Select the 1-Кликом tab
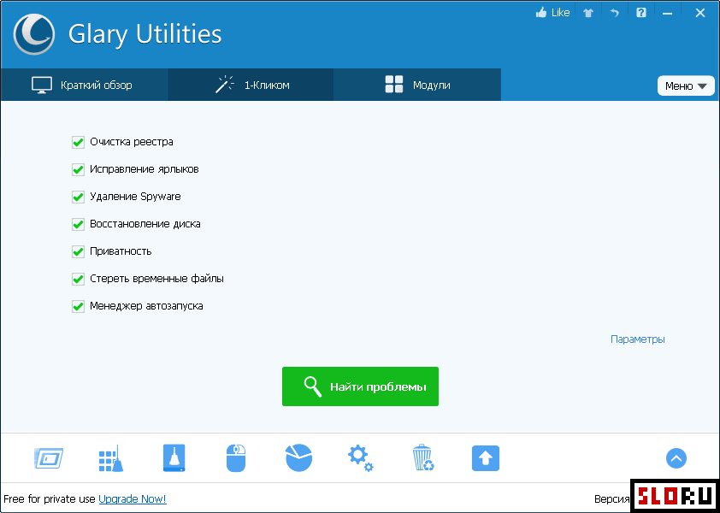 tap(251, 85)
